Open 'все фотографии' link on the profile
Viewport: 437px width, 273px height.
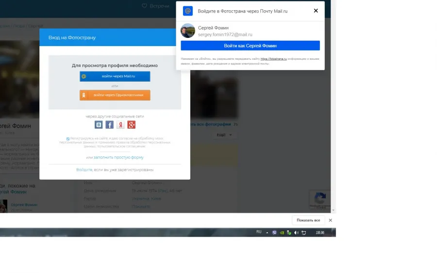coord(212,124)
